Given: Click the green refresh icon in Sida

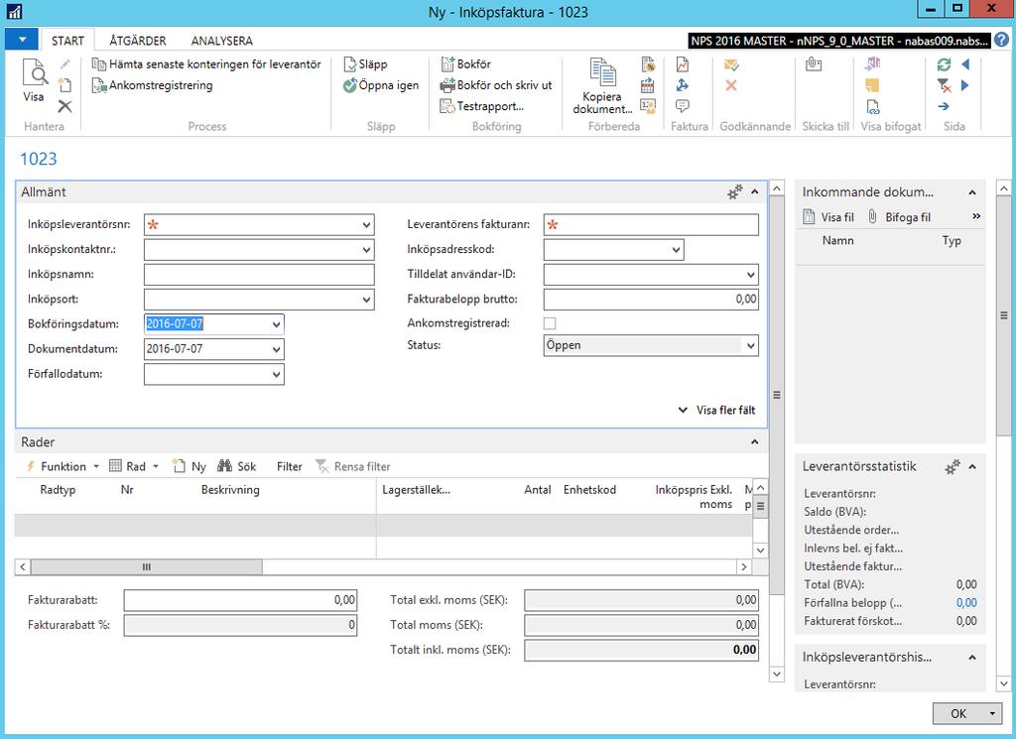Looking at the screenshot, I should pyautogui.click(x=945, y=64).
